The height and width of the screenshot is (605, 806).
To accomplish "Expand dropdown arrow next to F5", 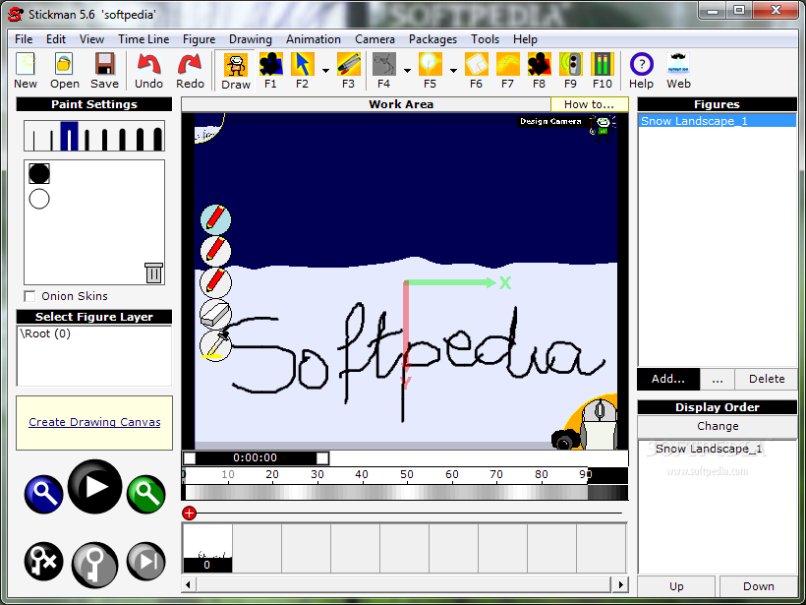I will (453, 71).
